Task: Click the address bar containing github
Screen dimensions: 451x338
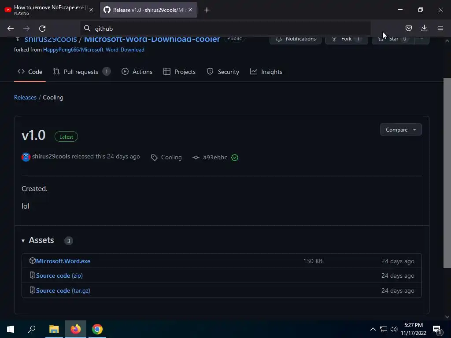Action: pos(225,29)
